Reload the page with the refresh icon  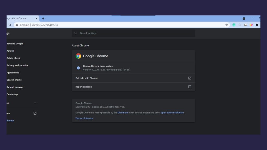(x=10, y=25)
